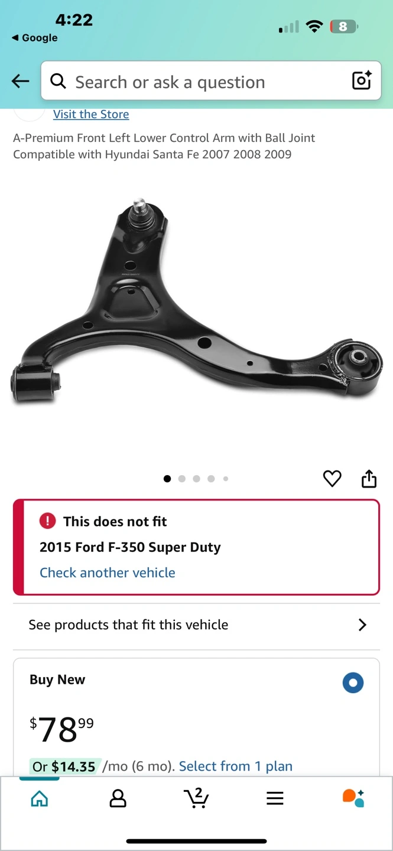Tap the back arrow icon

coord(20,82)
